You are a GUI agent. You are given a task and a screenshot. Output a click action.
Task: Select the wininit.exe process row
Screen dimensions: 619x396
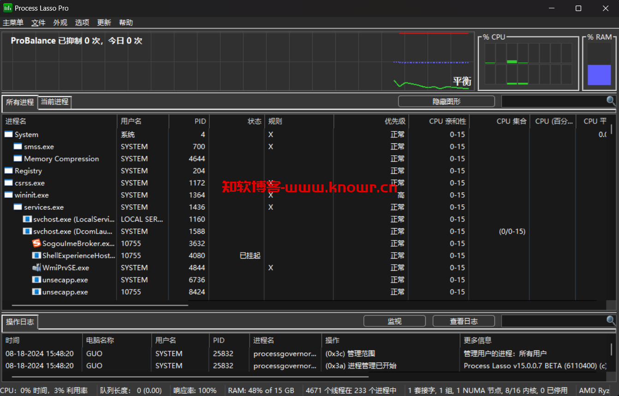(304, 195)
